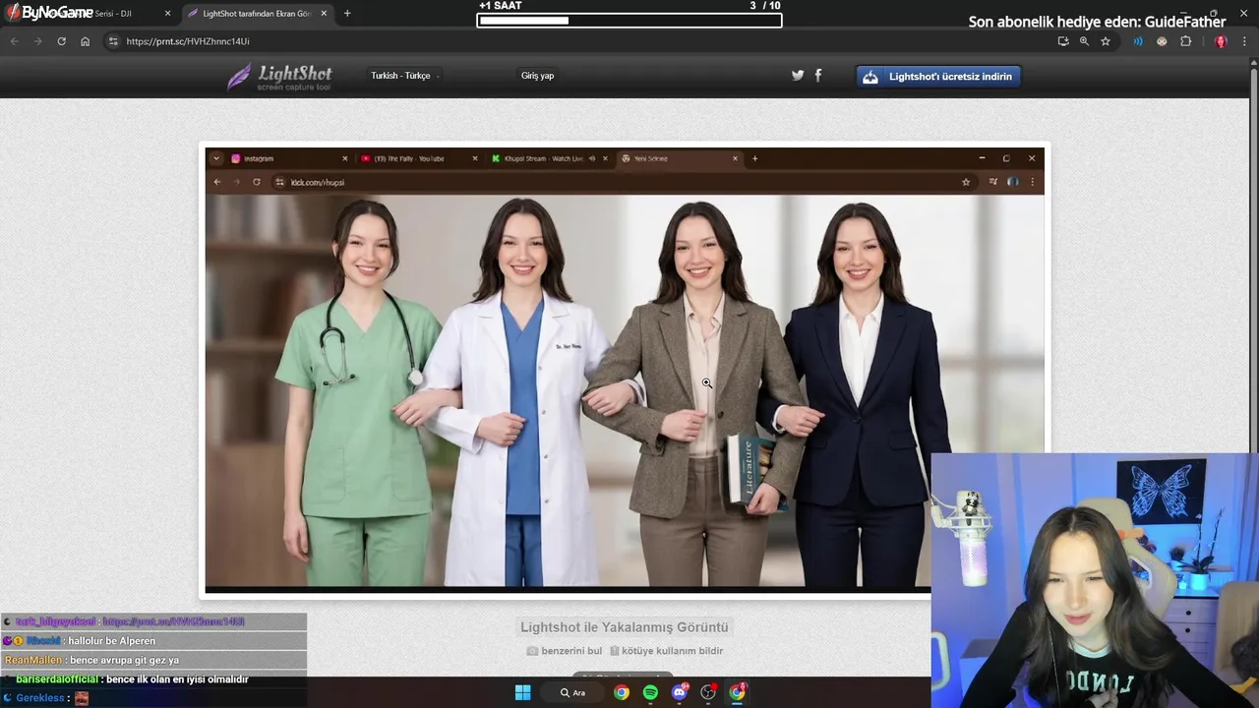The height and width of the screenshot is (708, 1259).
Task: Click the 'Giriş yap' login link
Action: (x=537, y=76)
